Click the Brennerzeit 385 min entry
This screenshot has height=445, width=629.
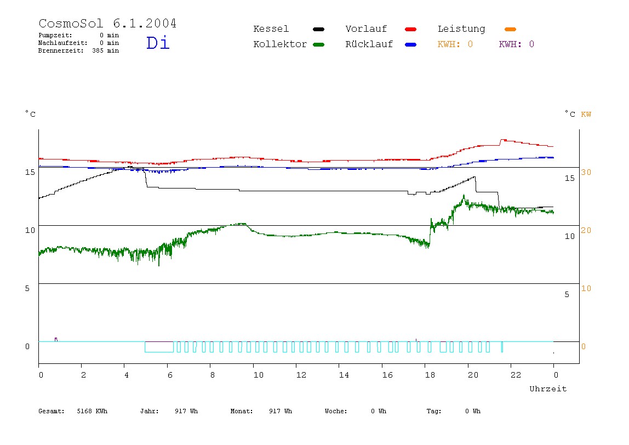click(79, 50)
